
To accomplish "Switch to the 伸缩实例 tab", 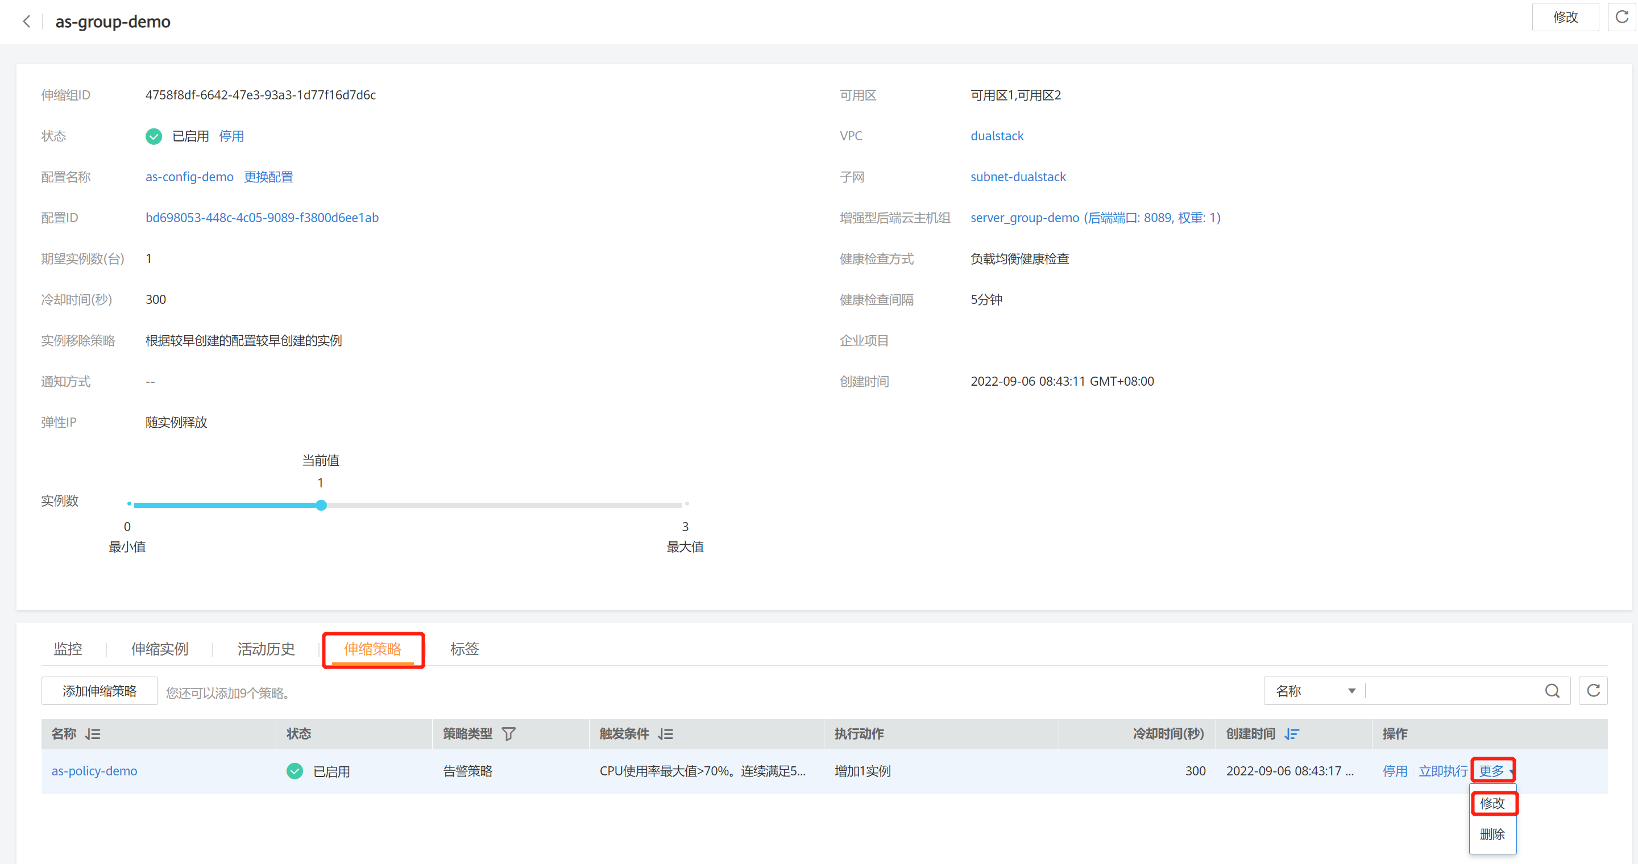I will coord(160,649).
